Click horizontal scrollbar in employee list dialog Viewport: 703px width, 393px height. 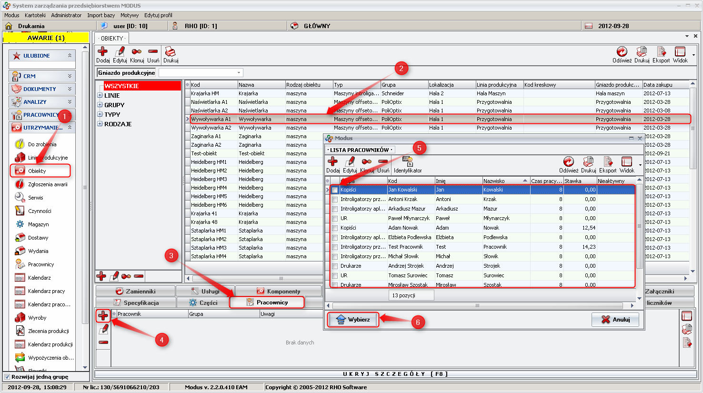point(476,306)
